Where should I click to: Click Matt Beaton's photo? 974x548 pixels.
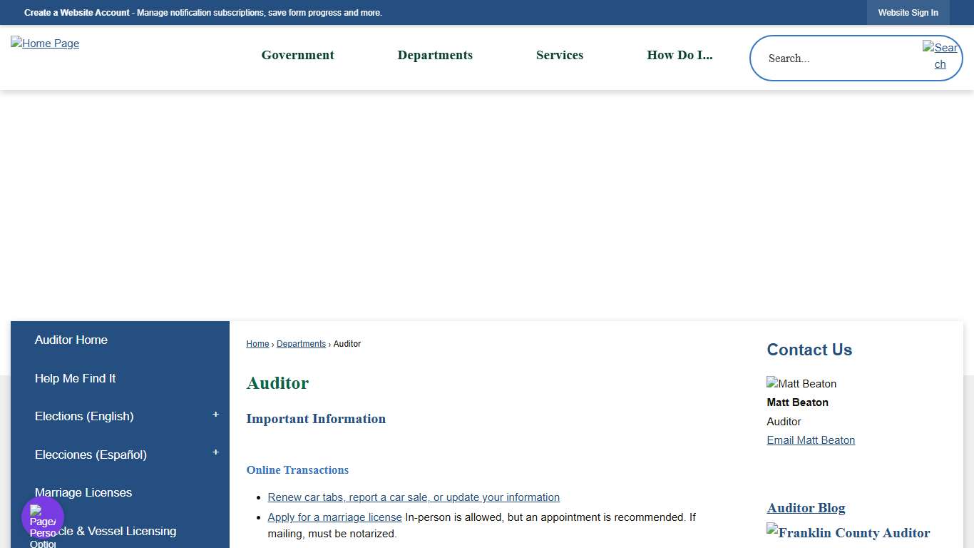tap(801, 383)
